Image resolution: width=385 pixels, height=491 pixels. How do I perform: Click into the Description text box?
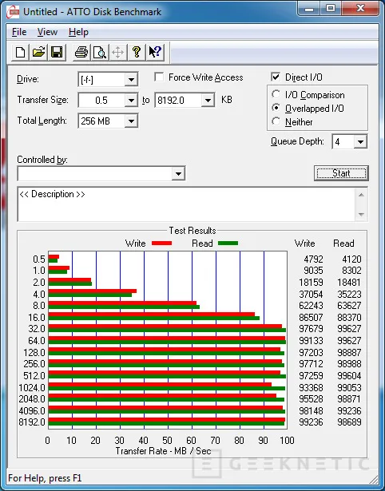[186, 204]
